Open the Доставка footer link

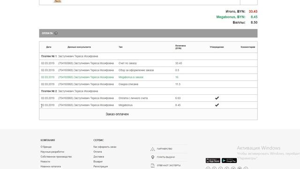pos(99,157)
